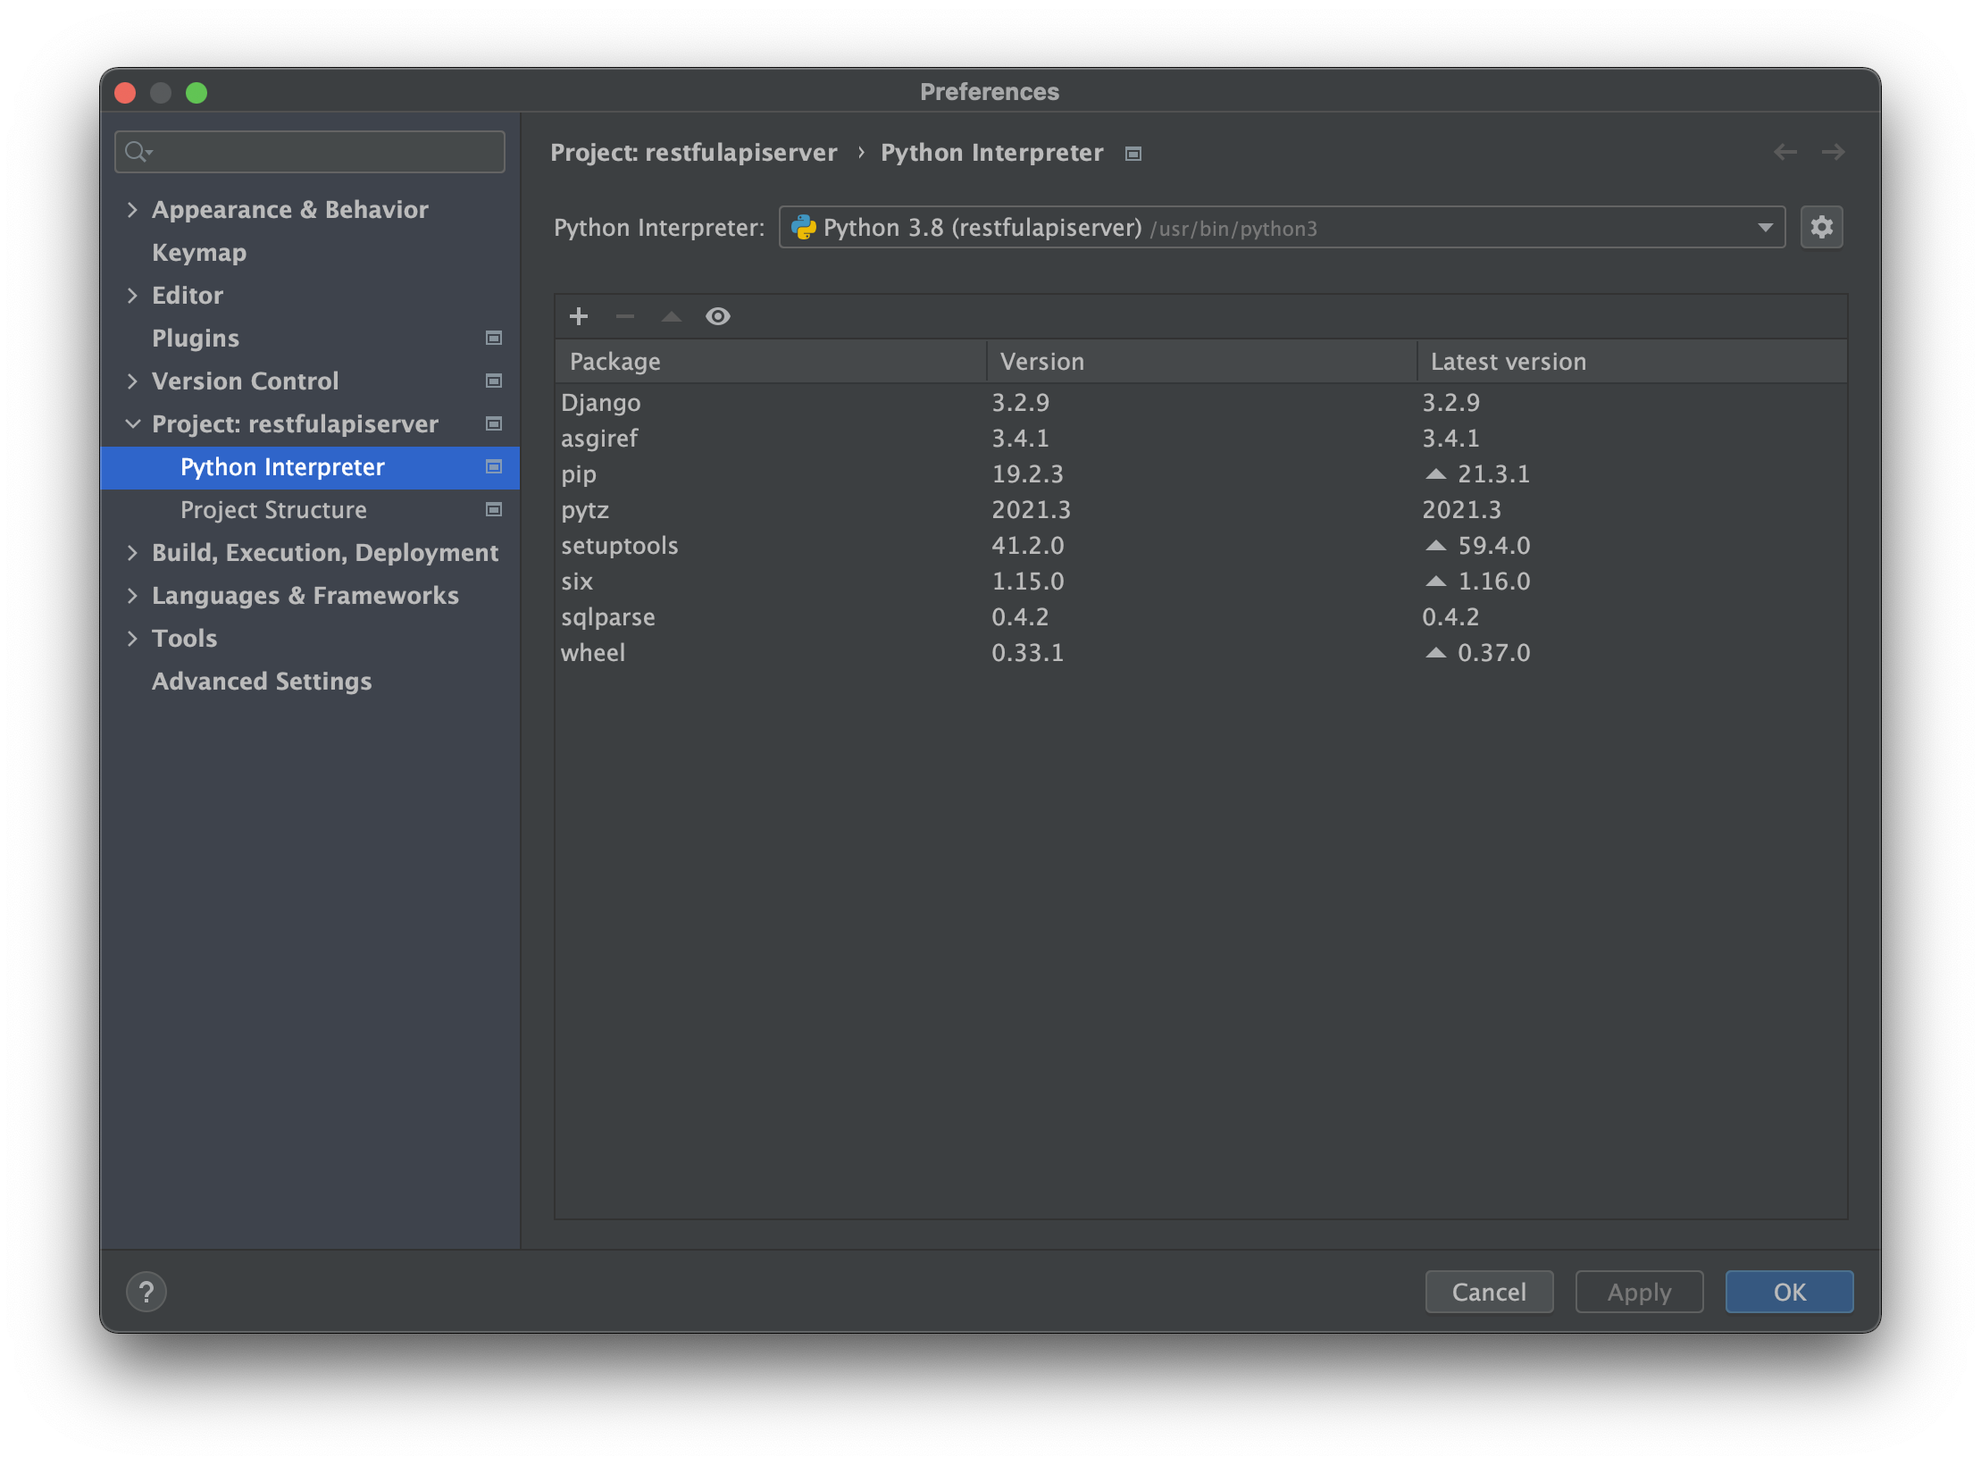The image size is (1981, 1465).
Task: Select the setuptools package row
Action: [620, 546]
